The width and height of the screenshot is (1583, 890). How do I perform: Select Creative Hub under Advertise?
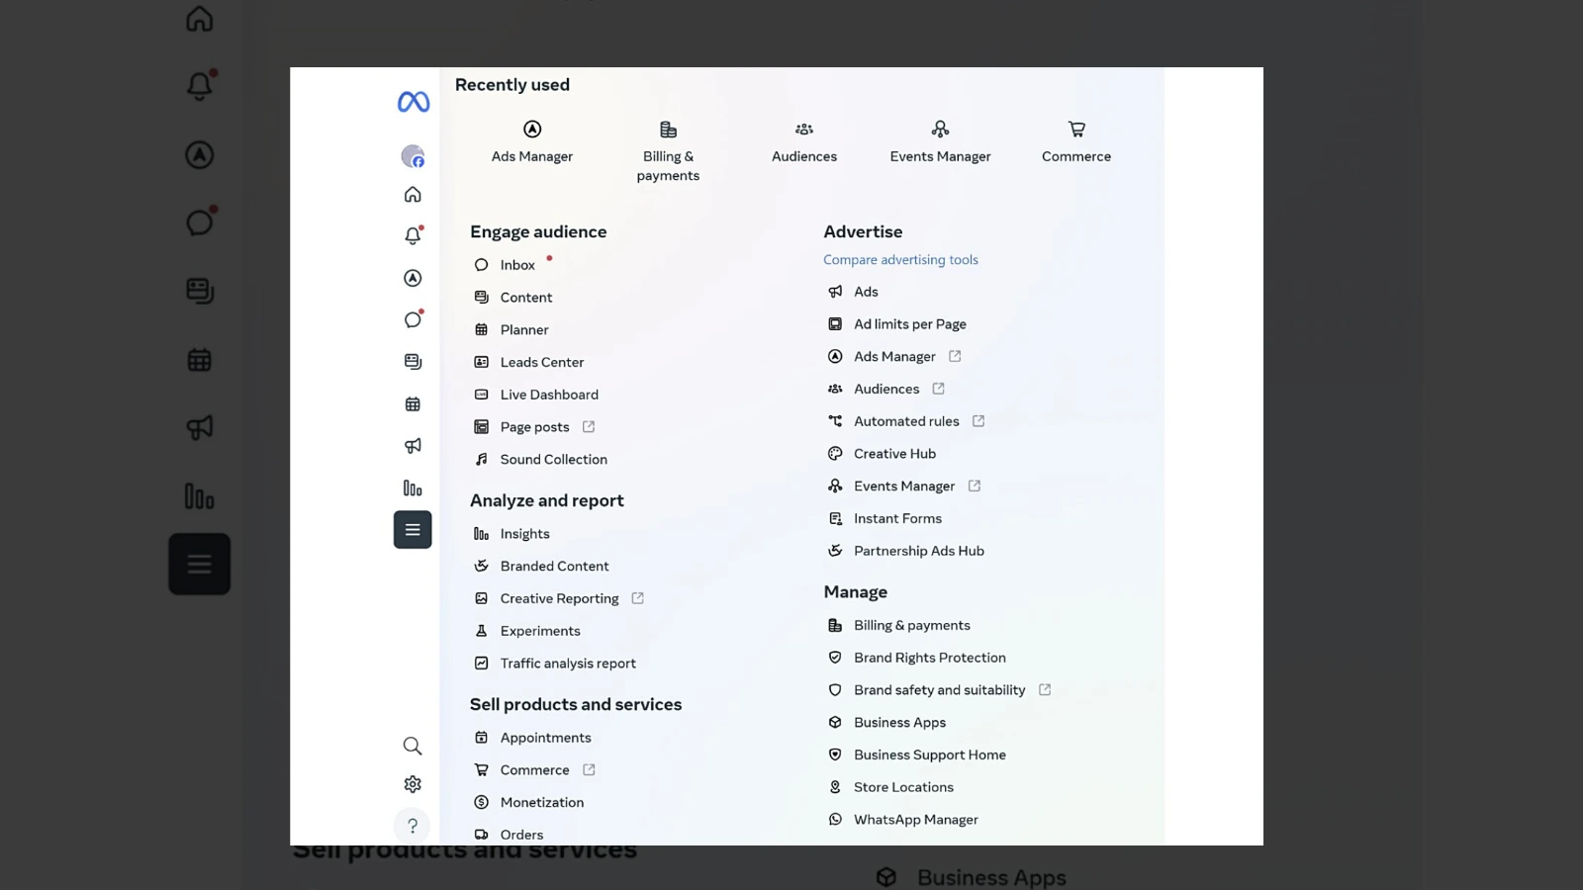click(x=894, y=454)
